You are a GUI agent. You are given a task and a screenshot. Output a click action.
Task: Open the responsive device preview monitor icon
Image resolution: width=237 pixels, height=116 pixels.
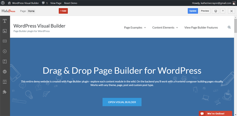[x=216, y=11]
